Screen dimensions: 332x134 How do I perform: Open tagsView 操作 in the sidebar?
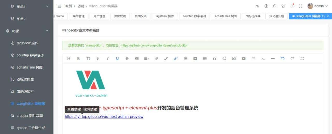click(27, 43)
